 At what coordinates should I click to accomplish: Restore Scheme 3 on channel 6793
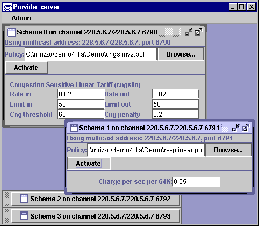pos(95,216)
